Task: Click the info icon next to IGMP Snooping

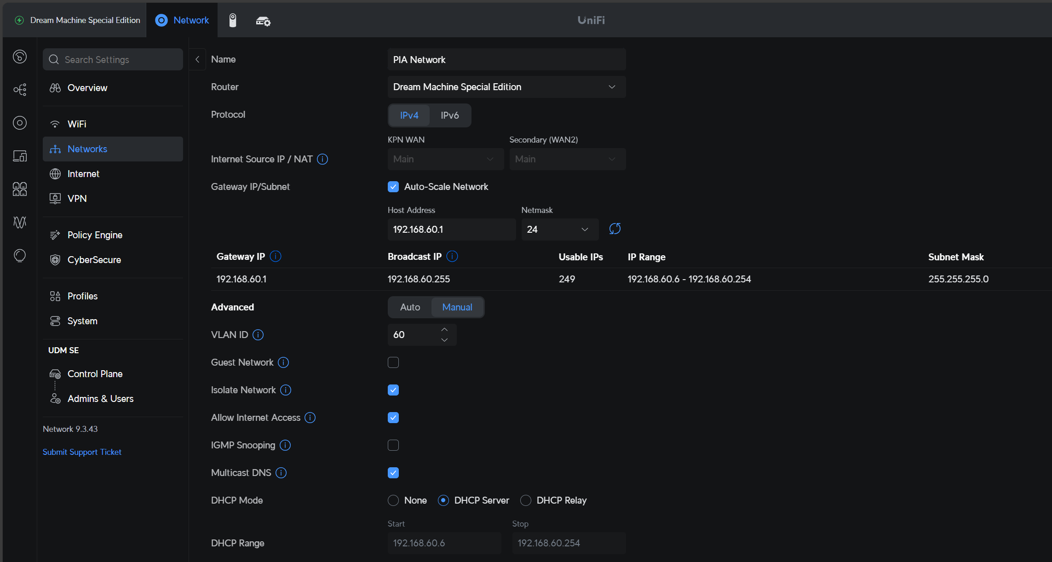Action: click(x=285, y=445)
